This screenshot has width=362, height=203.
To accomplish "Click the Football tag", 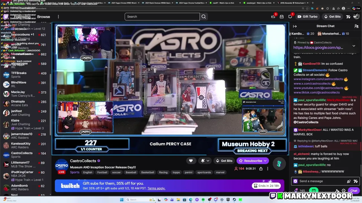I will [x=102, y=172].
